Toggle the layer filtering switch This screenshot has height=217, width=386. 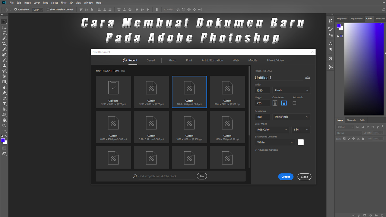(382, 127)
